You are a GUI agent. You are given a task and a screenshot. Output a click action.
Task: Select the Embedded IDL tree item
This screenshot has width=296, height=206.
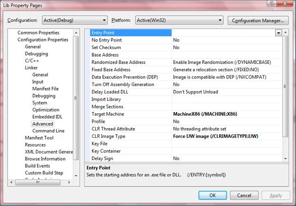pyautogui.click(x=47, y=117)
